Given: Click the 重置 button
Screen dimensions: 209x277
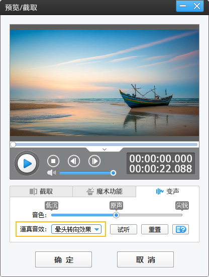Looking at the screenshot, I should click(155, 229).
